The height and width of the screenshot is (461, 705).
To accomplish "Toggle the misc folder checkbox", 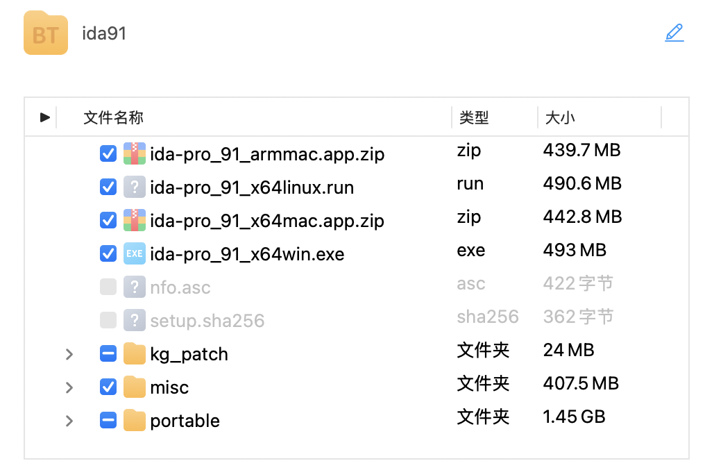I will (108, 387).
